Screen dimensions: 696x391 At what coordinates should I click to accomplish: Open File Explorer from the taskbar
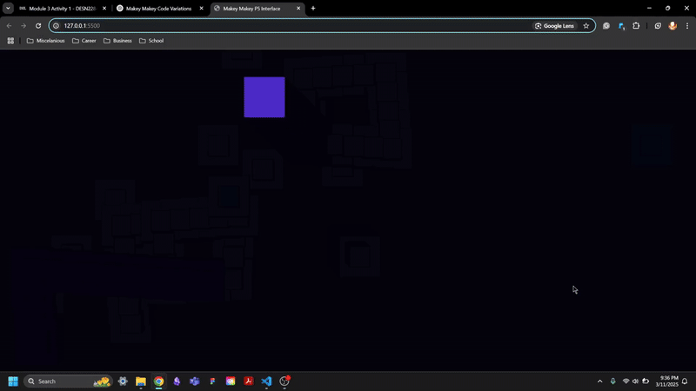[141, 381]
